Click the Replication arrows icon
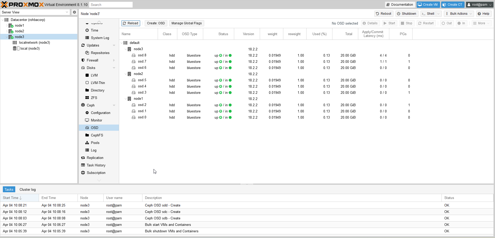This screenshot has width=495, height=238. (x=83, y=158)
